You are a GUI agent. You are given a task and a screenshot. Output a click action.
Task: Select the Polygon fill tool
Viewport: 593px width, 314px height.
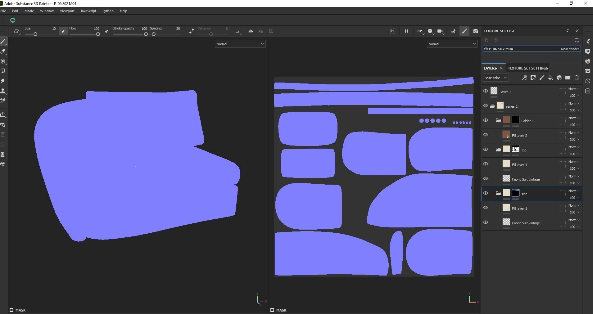pos(3,71)
